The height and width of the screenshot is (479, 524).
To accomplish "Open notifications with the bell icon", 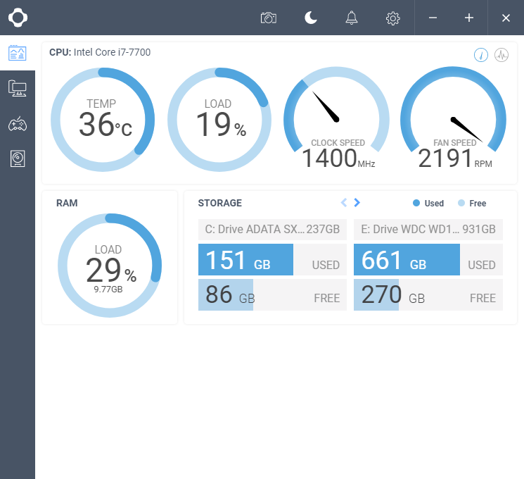I will 352,18.
